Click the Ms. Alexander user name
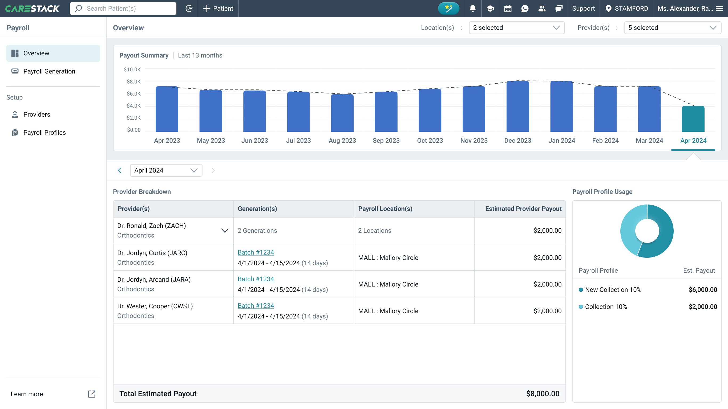The width and height of the screenshot is (728, 409). (685, 9)
